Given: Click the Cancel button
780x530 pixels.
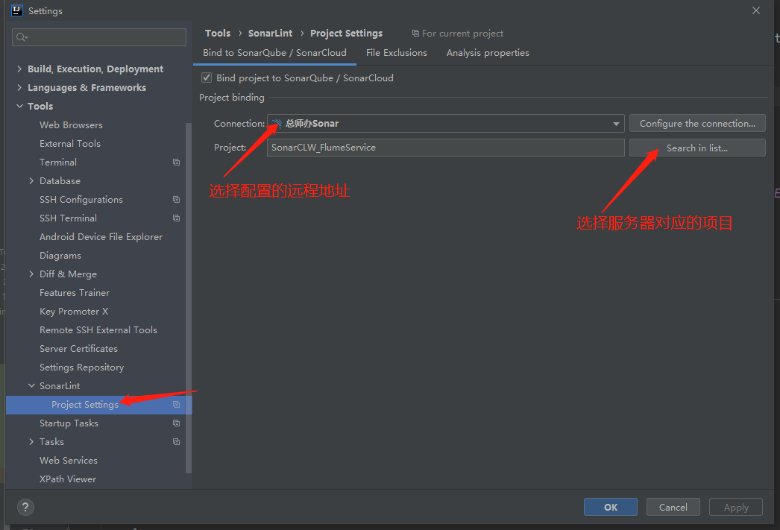Looking at the screenshot, I should [673, 507].
